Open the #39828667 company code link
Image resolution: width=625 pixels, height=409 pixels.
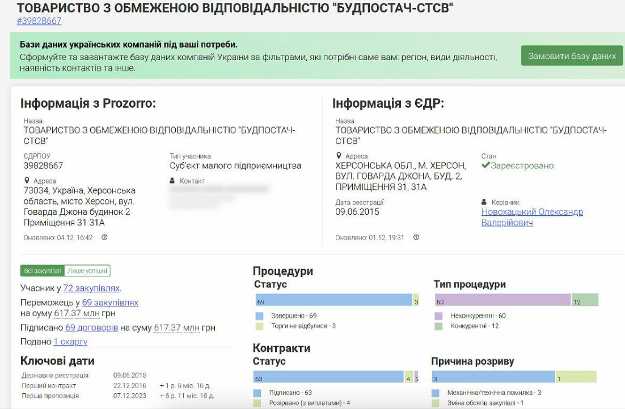point(39,21)
